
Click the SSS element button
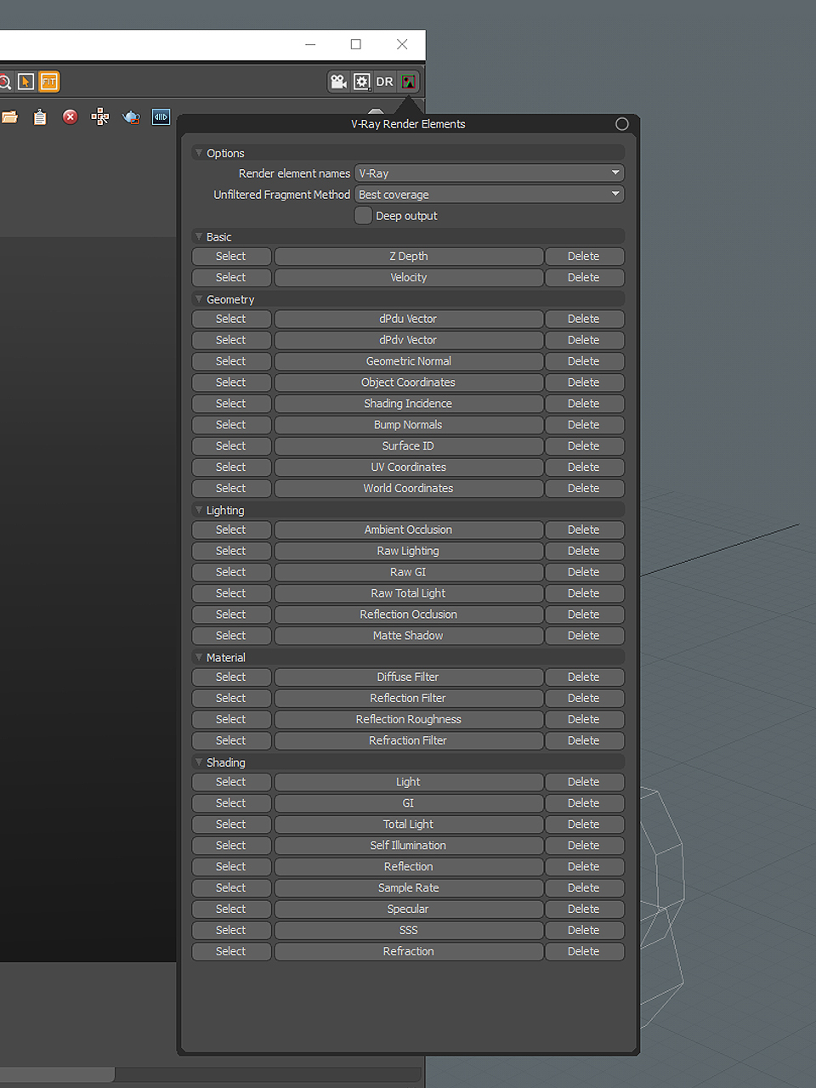click(409, 931)
